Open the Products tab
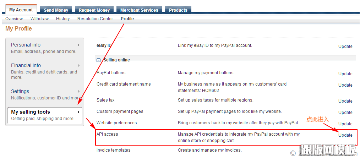This screenshot has width=360, height=158. tap(178, 10)
